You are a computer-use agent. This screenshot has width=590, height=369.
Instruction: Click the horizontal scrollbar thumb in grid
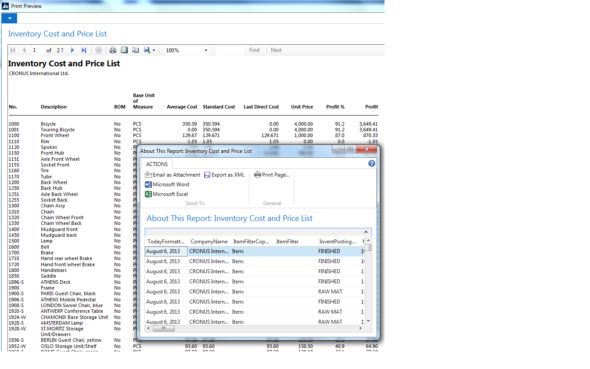pyautogui.click(x=163, y=328)
